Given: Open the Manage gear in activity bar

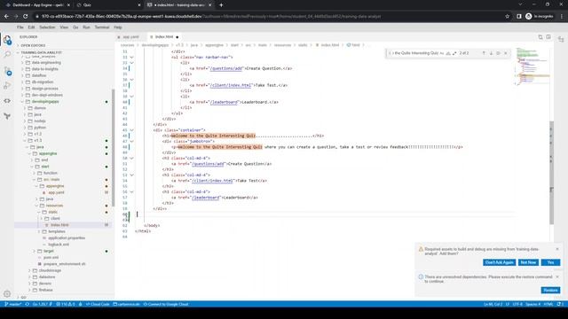Looking at the screenshot, I should coord(7,293).
